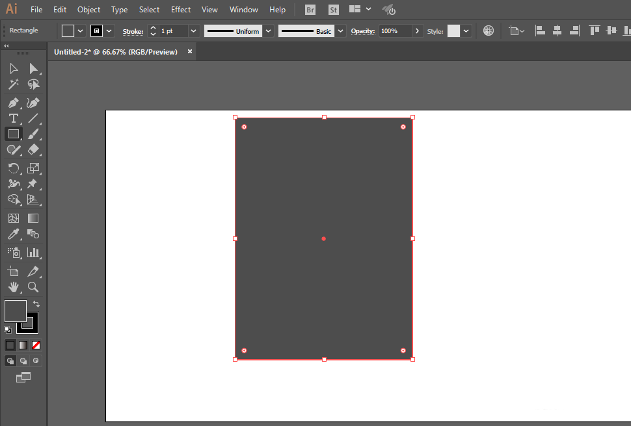The height and width of the screenshot is (426, 631).
Task: Set paint to None
Action: pyautogui.click(x=36, y=345)
